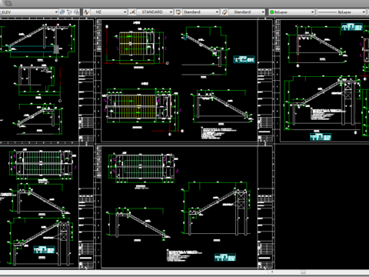
Task: Select the yellow stair plan in top-middle sheet
Action: [137, 43]
